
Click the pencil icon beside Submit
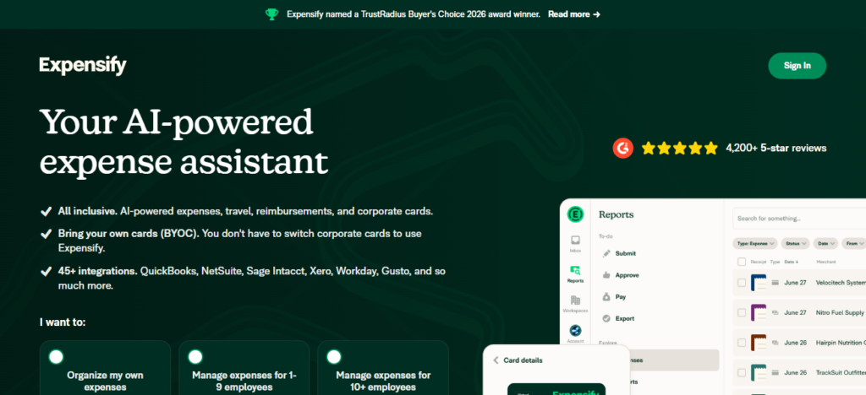606,253
